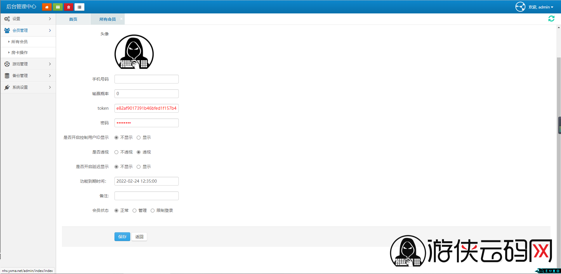Click the 手机号码 input field

(147, 79)
